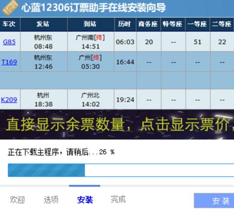The width and height of the screenshot is (234, 212).
Task: Click the installer title 心蓝12306订票助手
Action: [94, 7]
